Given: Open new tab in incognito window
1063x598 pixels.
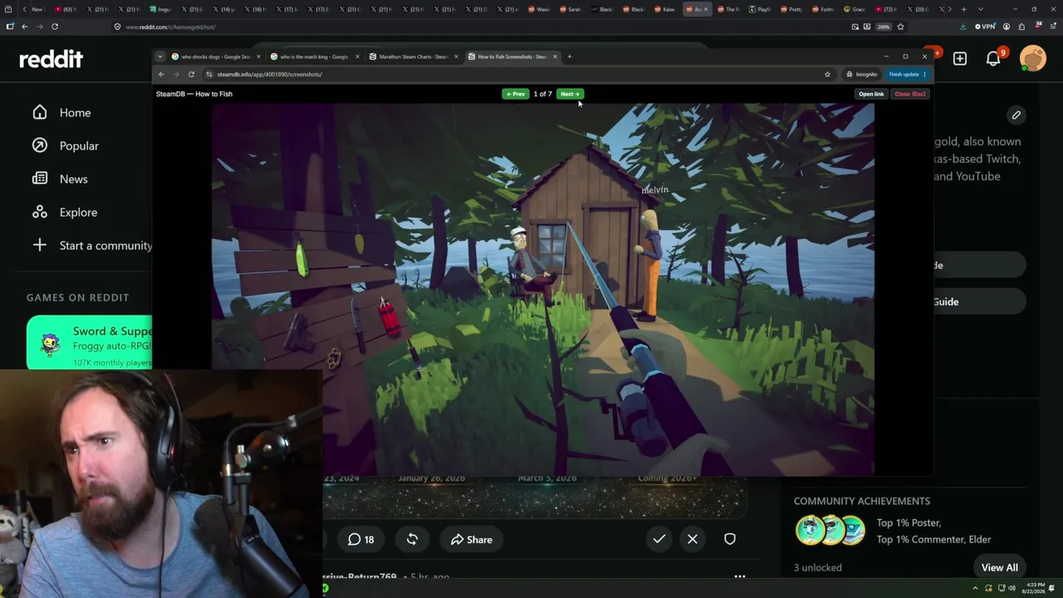Looking at the screenshot, I should point(569,56).
